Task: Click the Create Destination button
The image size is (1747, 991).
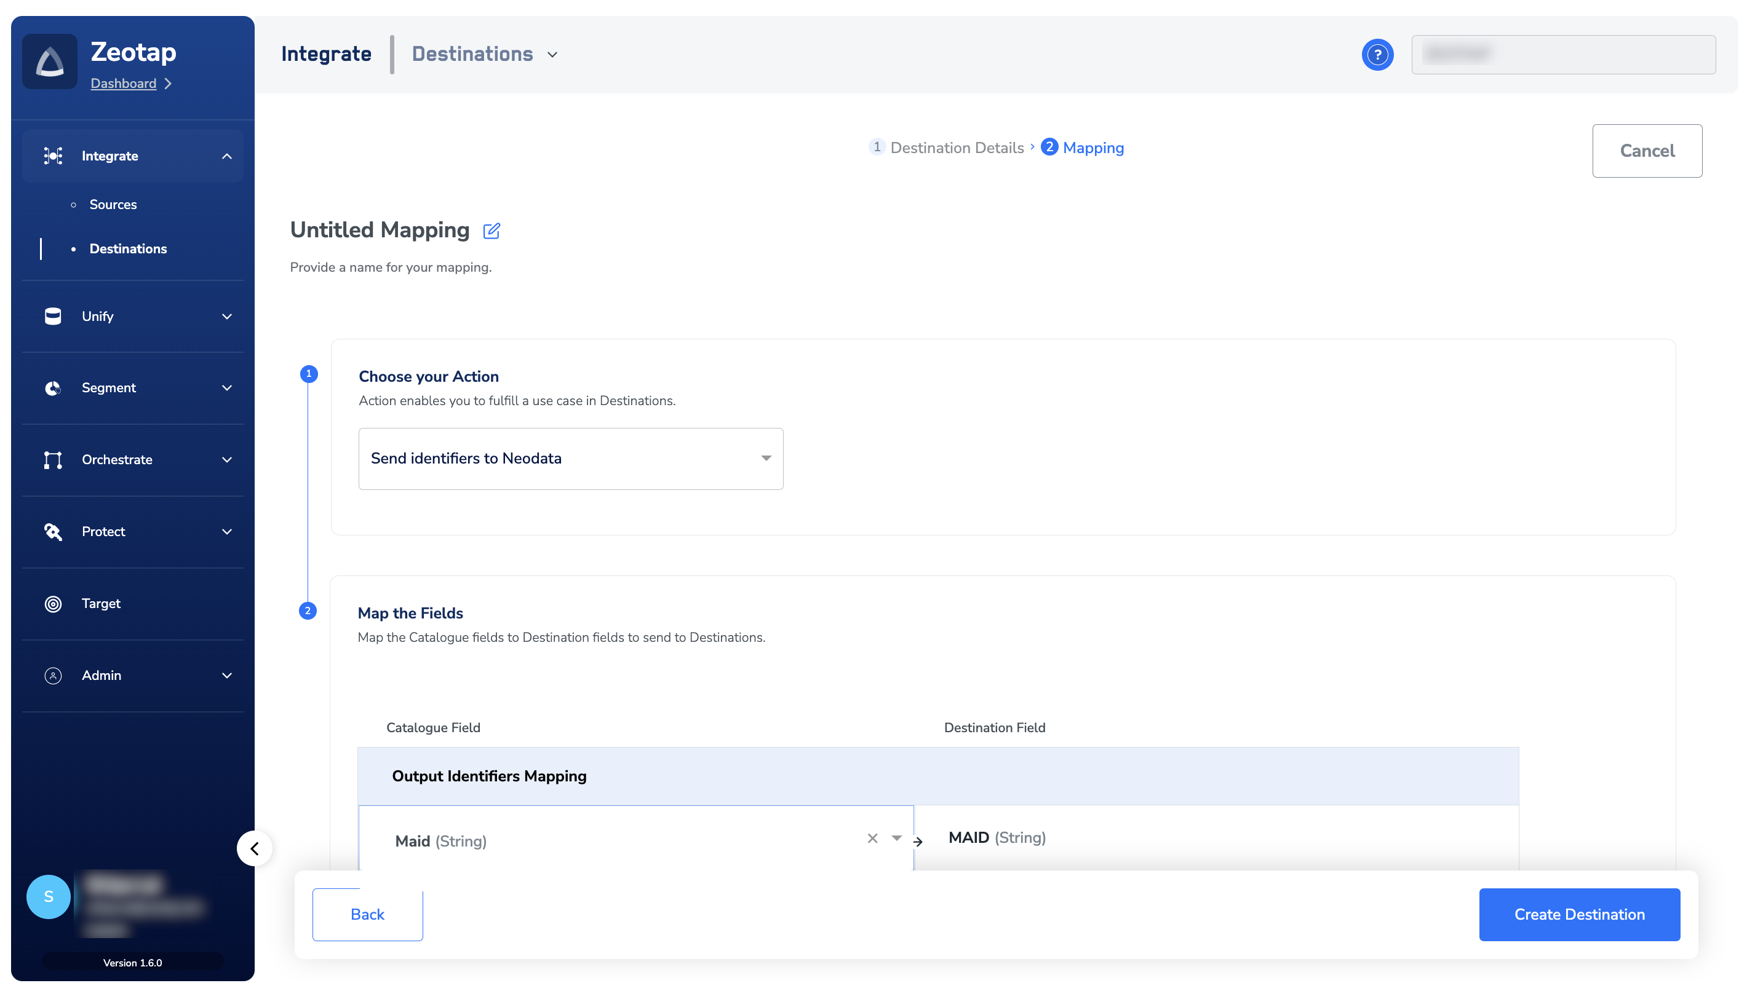Action: (x=1579, y=914)
